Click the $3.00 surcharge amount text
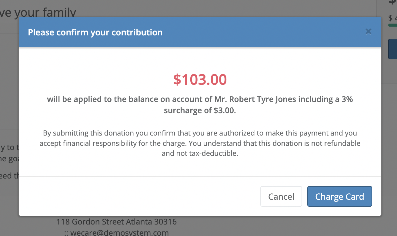This screenshot has height=236, width=397. coord(224,110)
